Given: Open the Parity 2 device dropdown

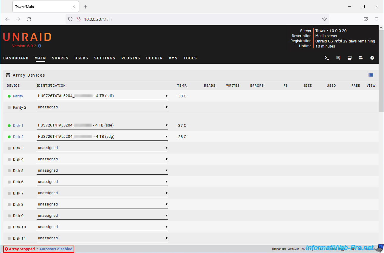Looking at the screenshot, I should (x=102, y=107).
